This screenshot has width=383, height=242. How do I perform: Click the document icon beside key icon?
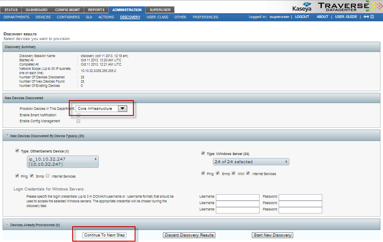[372, 17]
